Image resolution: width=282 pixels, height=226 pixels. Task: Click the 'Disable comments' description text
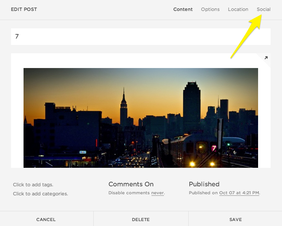tap(129, 193)
